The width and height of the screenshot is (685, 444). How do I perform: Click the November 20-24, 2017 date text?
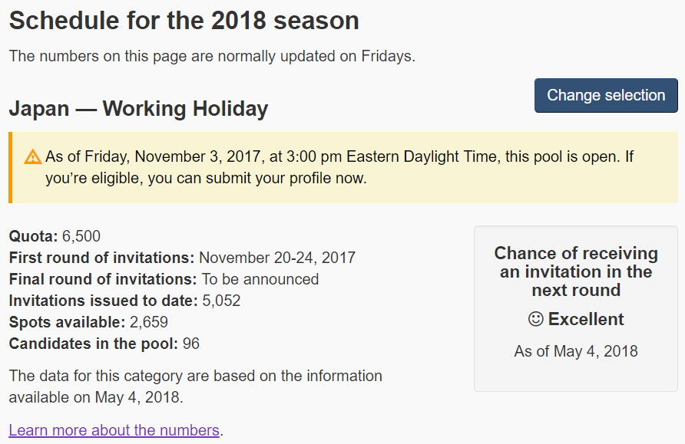point(277,258)
